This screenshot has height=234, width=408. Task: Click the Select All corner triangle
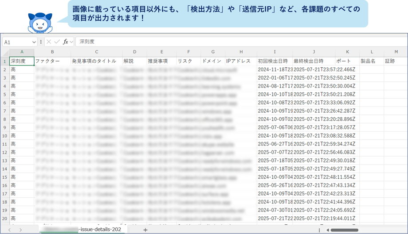(5, 53)
